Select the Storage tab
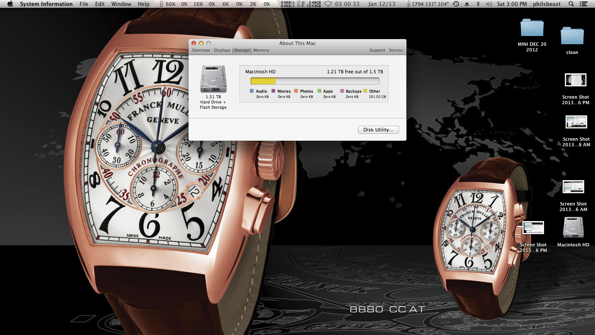Image resolution: width=595 pixels, height=335 pixels. [242, 50]
